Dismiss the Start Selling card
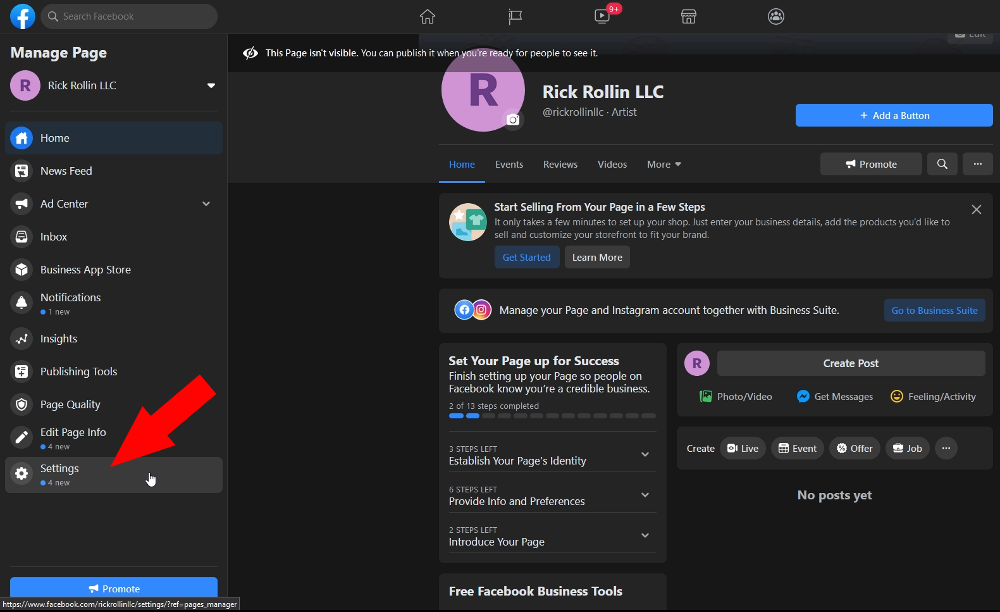The height and width of the screenshot is (612, 1000). coord(977,209)
